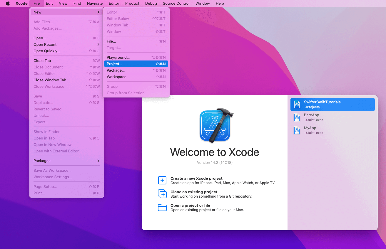Expand the Open Recent submenu
Image resolution: width=386 pixels, height=249 pixels.
coord(98,45)
